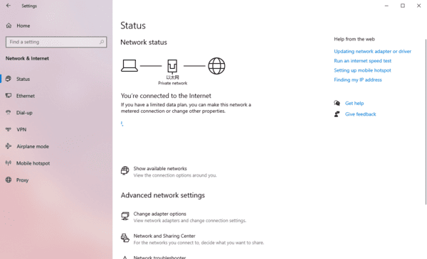Minimize the Settings window
Viewport: 427px width, 259px height.
(x=386, y=6)
